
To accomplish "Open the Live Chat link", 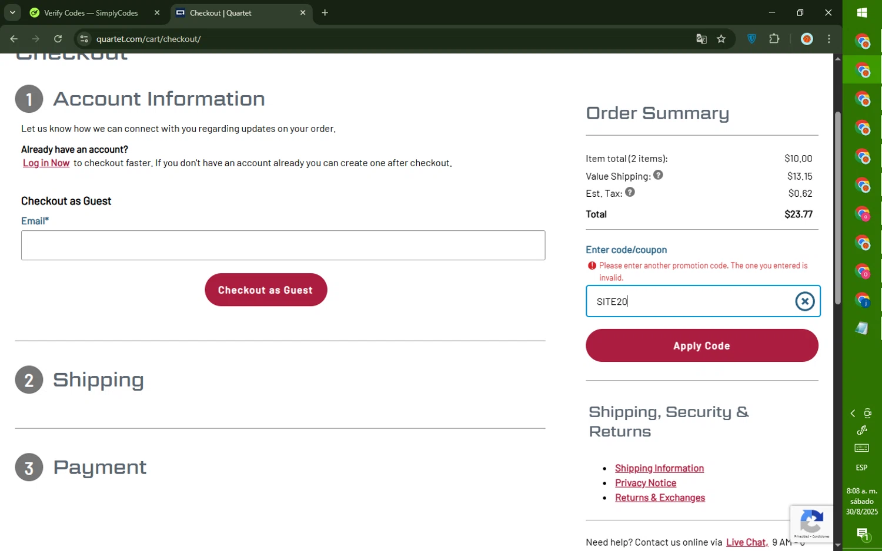I will (747, 542).
